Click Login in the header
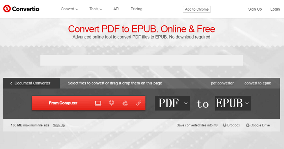284x149 pixels. pos(275,9)
